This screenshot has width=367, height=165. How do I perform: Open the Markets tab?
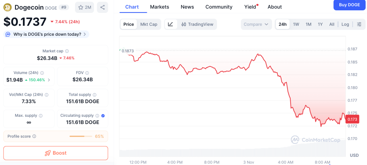[x=159, y=7]
